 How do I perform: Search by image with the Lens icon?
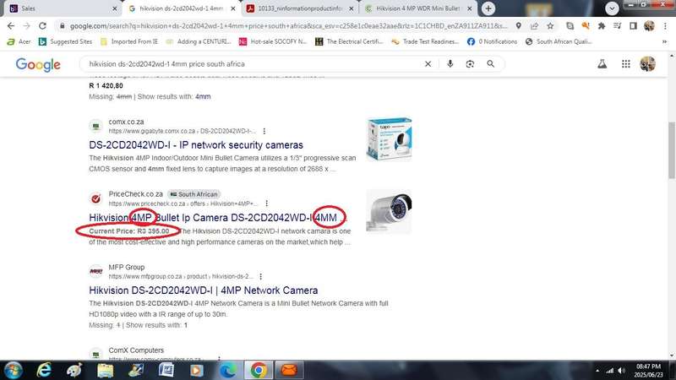470,64
